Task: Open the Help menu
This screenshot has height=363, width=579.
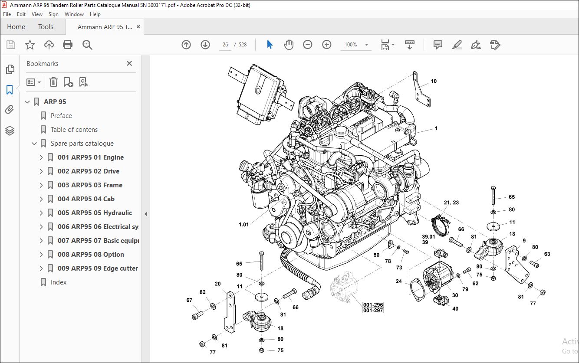Action: (x=95, y=14)
